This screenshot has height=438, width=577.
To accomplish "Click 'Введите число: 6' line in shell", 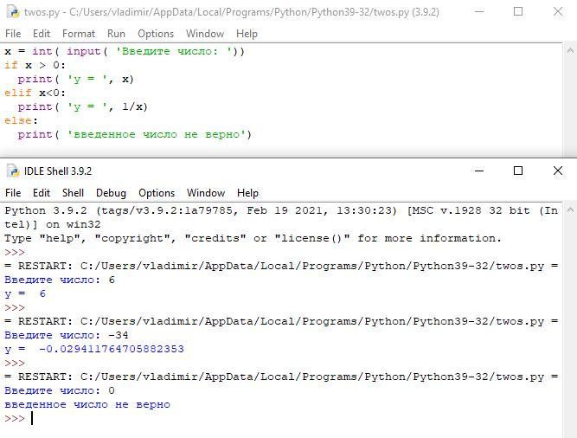I will click(x=60, y=280).
